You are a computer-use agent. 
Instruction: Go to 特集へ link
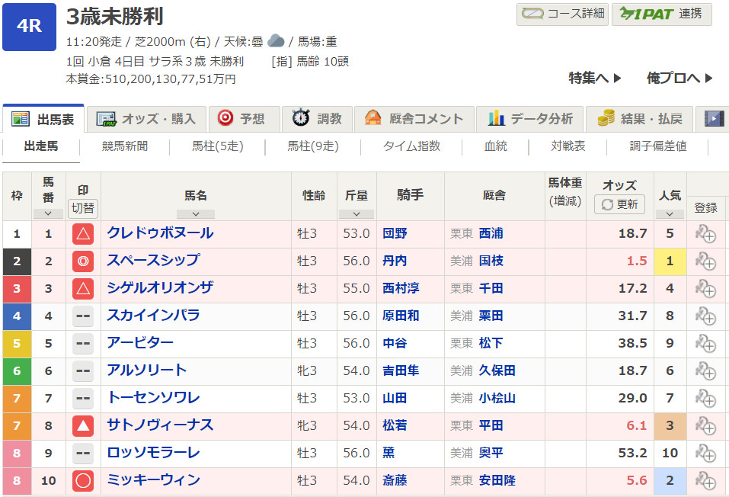[x=595, y=79]
